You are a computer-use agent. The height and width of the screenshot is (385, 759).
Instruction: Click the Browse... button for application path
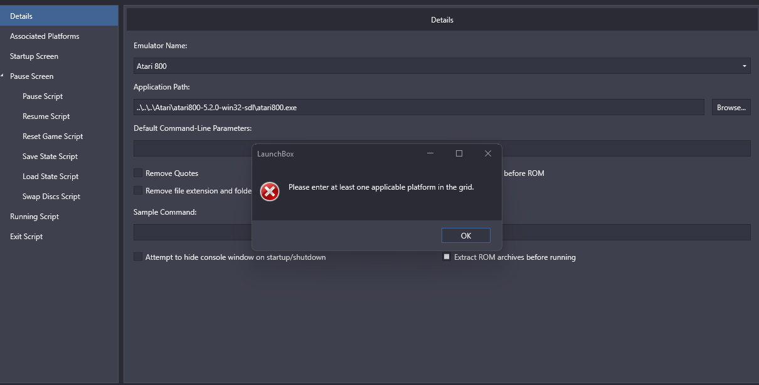click(731, 107)
